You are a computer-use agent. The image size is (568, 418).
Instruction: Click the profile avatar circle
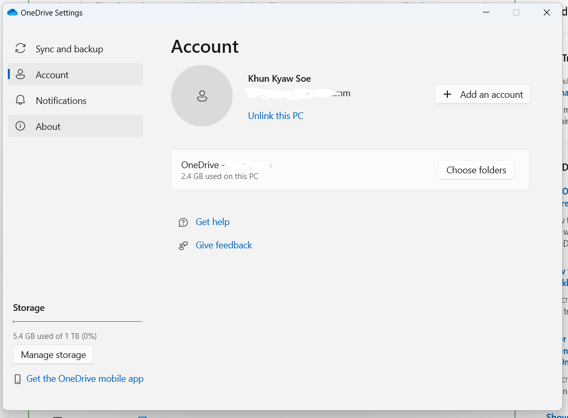pos(202,96)
